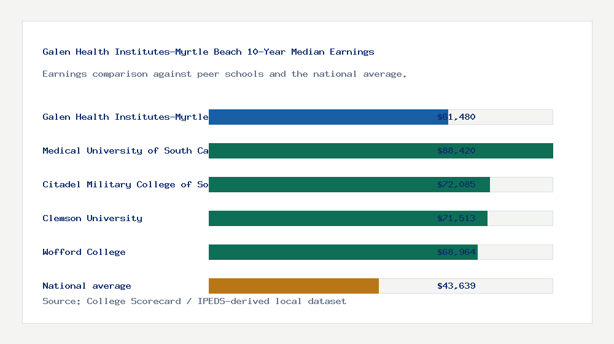Click the subtitle 'Earnings comparison against peer schools'
This screenshot has height=344, width=614.
pyautogui.click(x=224, y=74)
